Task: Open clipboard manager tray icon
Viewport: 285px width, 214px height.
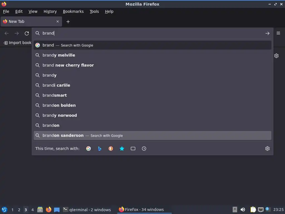Action: 253,210
